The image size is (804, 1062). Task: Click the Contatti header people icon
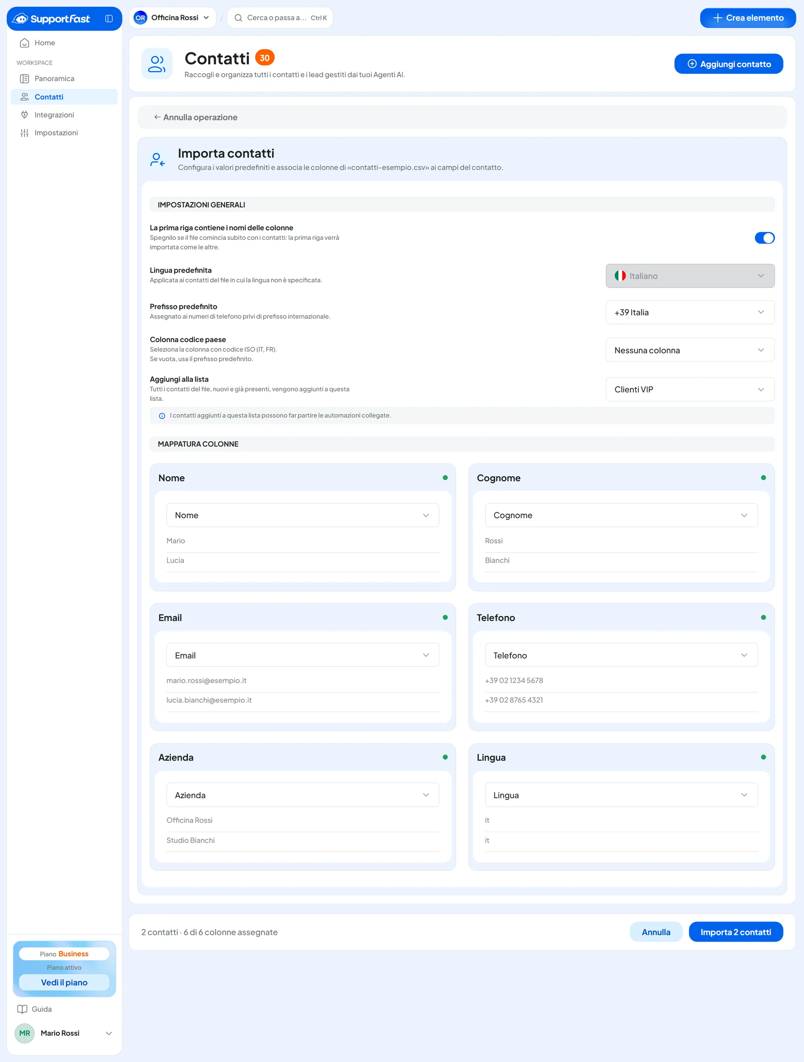(157, 63)
